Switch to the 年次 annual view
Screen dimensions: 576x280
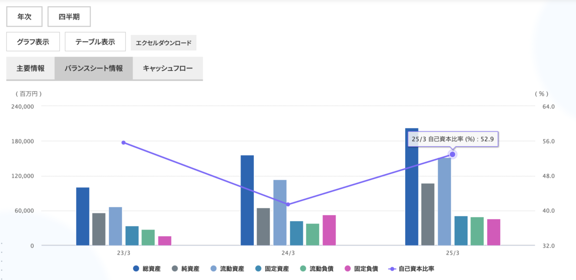24,17
